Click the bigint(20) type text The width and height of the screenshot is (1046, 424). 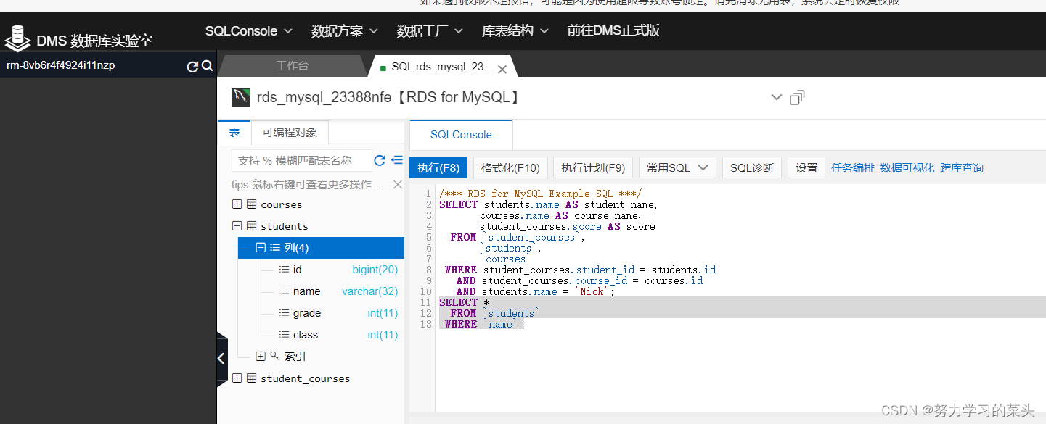click(375, 270)
